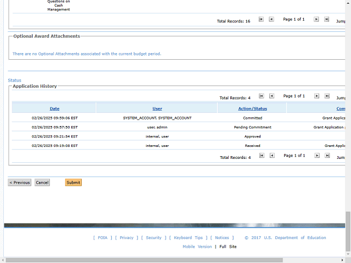
Task: Open the Status link
Action: coord(14,81)
